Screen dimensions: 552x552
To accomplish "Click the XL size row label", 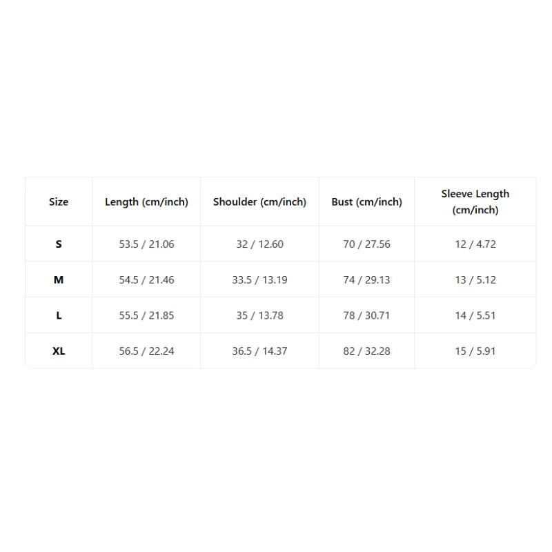I will pos(59,351).
